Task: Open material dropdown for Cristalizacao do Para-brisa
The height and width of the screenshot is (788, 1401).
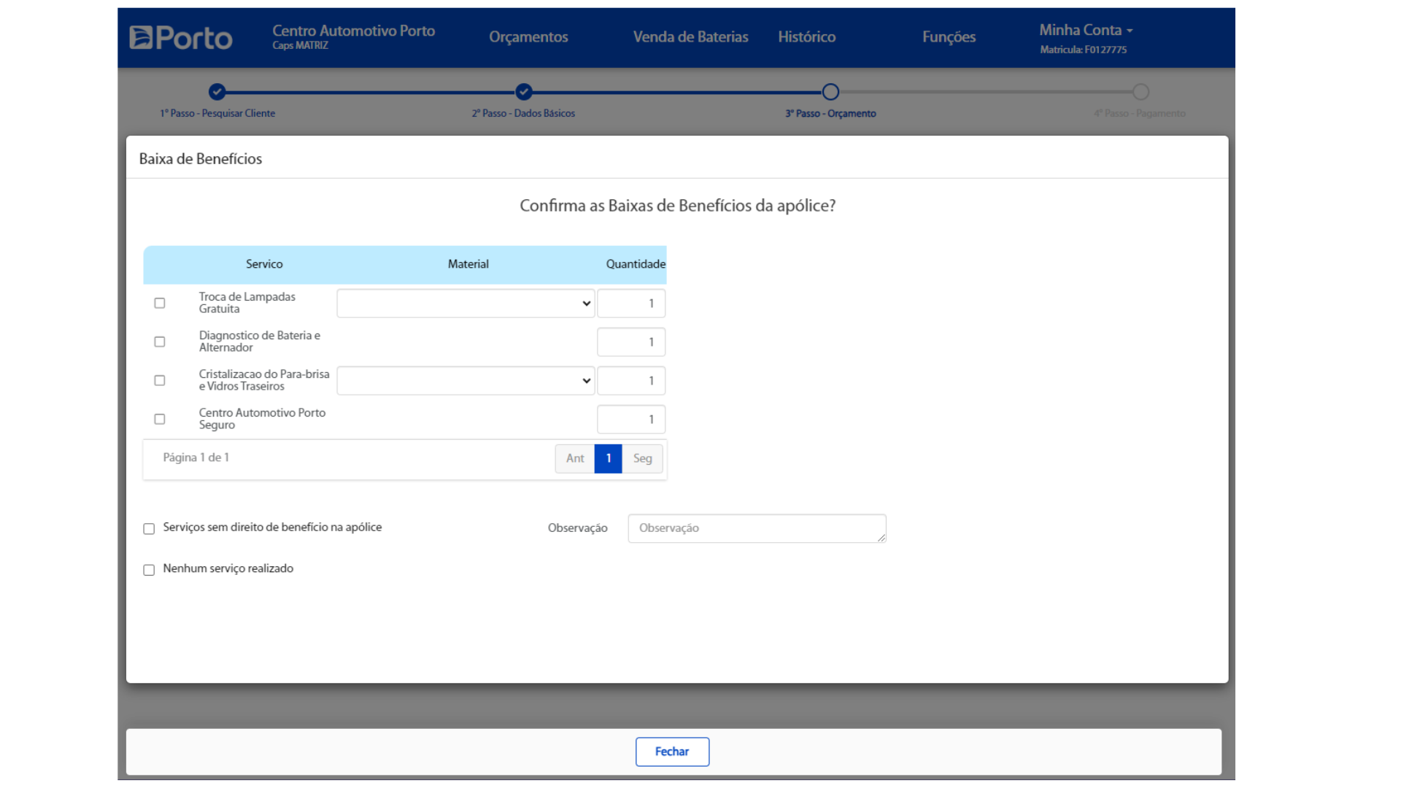Action: 466,381
